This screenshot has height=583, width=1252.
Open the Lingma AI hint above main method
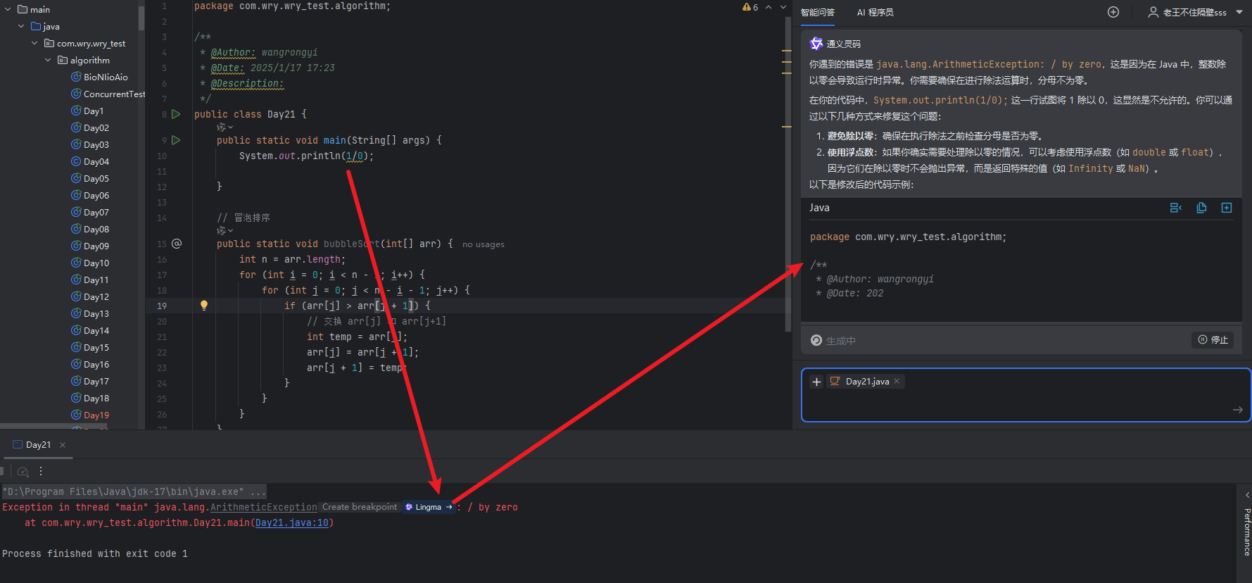pos(224,127)
